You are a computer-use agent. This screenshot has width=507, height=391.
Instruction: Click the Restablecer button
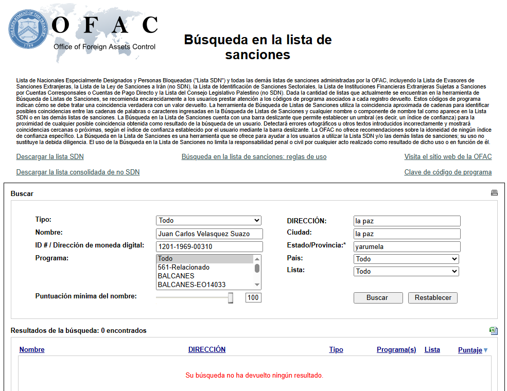pyautogui.click(x=432, y=298)
